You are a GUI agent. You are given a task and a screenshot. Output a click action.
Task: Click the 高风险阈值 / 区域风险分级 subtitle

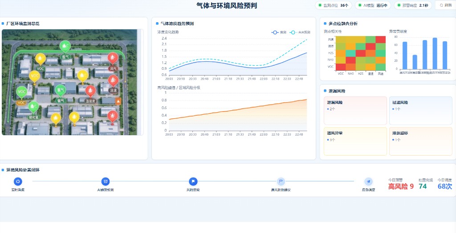point(179,88)
